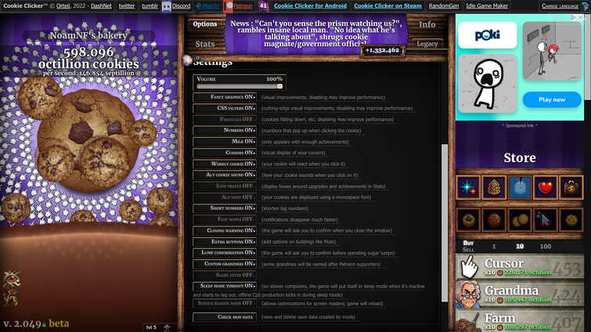Enable Fast notes setting

[x=225, y=219]
